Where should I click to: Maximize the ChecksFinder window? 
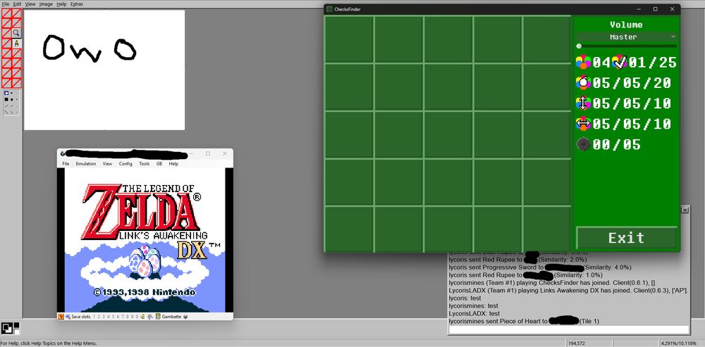click(655, 9)
